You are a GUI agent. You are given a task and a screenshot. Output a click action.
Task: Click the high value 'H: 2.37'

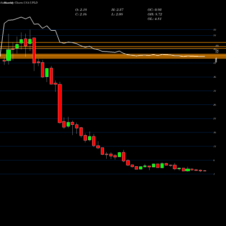tap(118, 10)
